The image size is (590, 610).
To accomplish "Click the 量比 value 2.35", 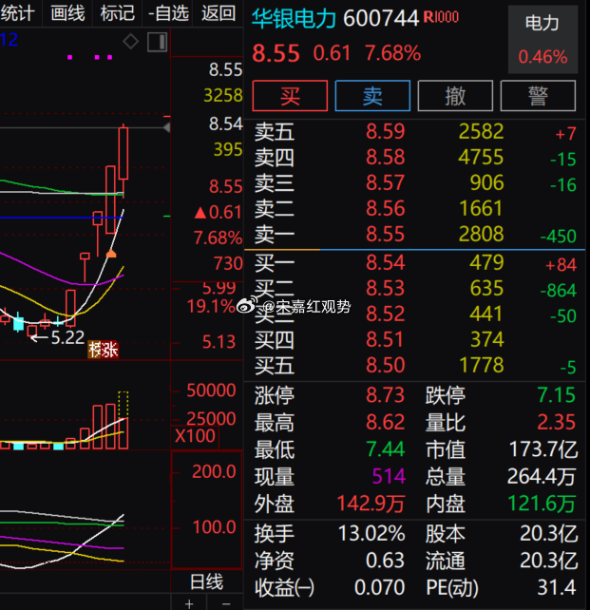I will pyautogui.click(x=557, y=422).
